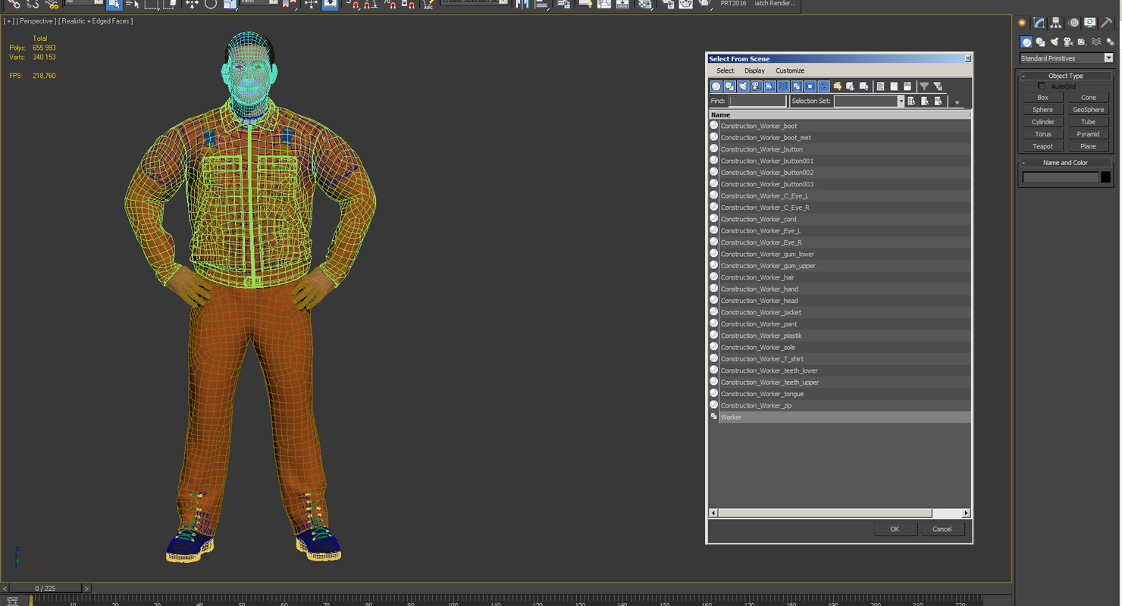Click the half-shaded page icon in dialog toolbar
The width and height of the screenshot is (1122, 606).
pyautogui.click(x=907, y=86)
